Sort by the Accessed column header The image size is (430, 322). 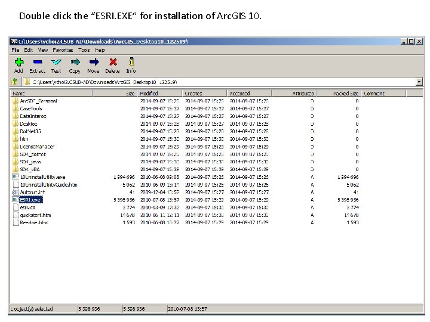(x=249, y=94)
